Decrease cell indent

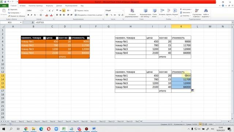click(68, 15)
